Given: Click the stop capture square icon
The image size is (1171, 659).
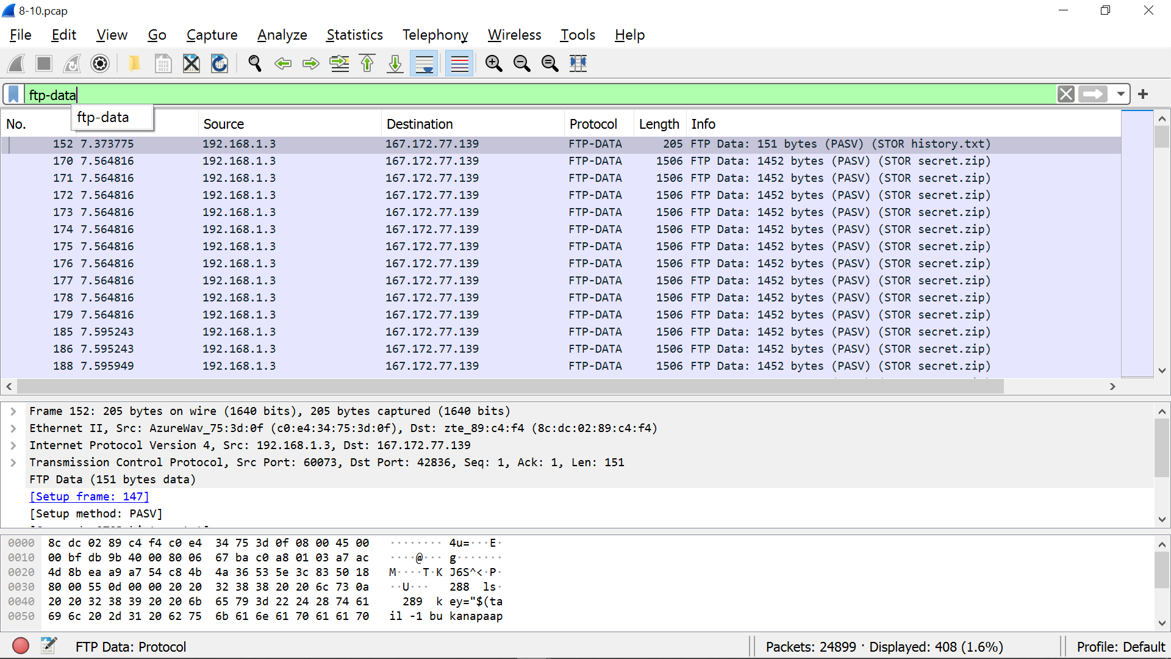Looking at the screenshot, I should (x=44, y=63).
